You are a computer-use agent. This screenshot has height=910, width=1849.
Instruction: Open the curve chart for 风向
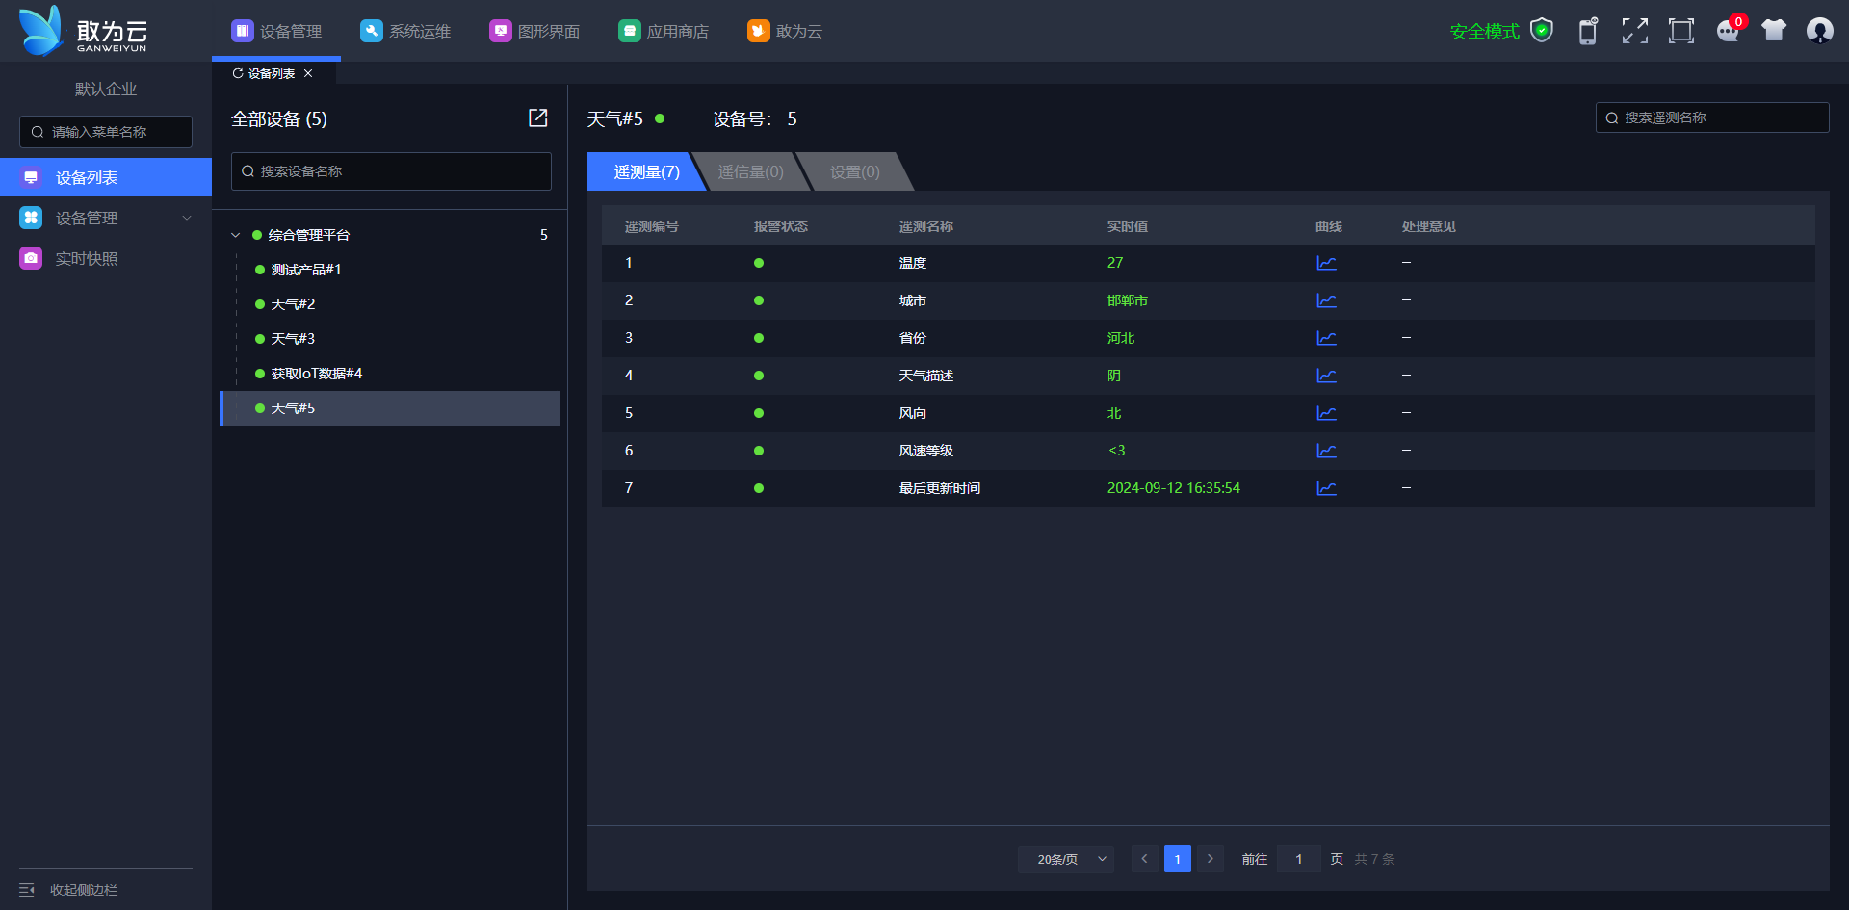pos(1326,413)
